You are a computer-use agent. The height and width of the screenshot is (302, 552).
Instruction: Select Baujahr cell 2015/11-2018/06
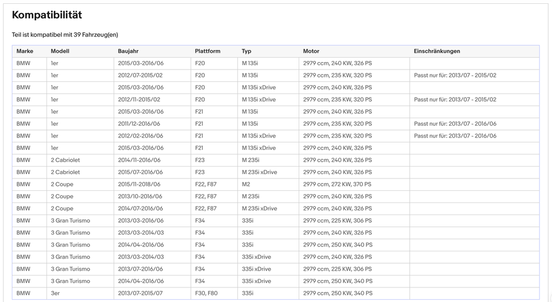tap(139, 184)
